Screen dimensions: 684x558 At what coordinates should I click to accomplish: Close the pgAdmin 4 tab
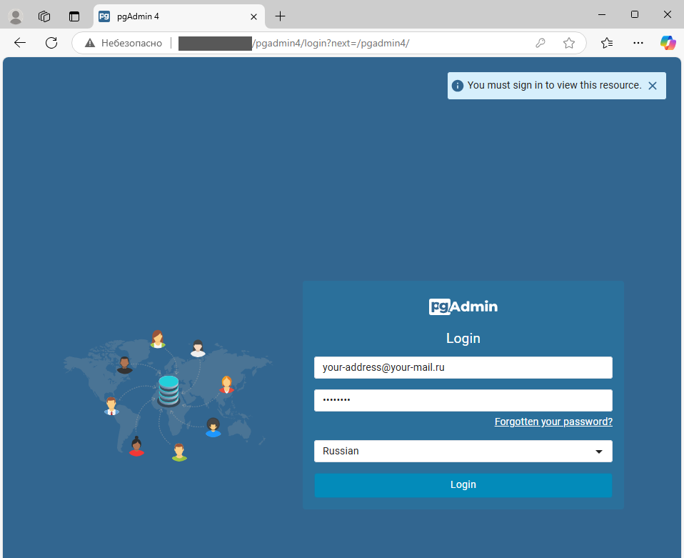(253, 16)
